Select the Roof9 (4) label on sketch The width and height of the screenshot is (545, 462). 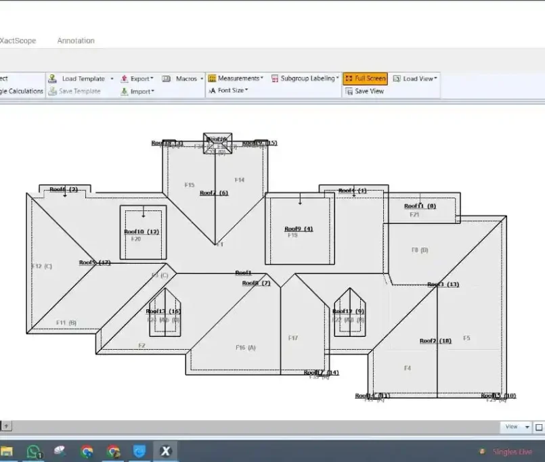coord(298,229)
